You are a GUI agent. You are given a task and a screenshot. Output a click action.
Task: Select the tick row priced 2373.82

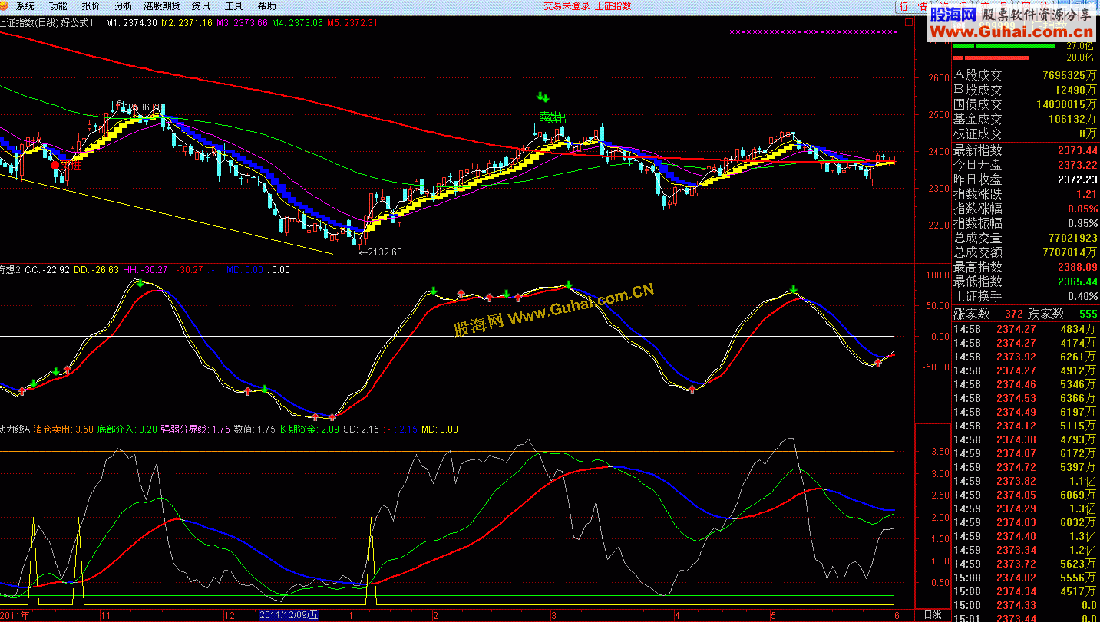1026,481
